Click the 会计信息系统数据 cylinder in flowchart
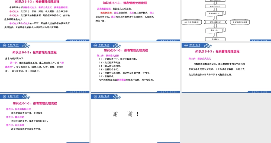Image resolution: width=271 pixels, height=143 pixels. 192,22
